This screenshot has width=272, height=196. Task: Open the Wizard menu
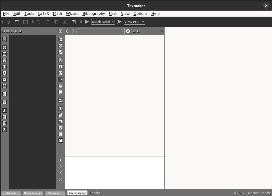click(x=72, y=14)
